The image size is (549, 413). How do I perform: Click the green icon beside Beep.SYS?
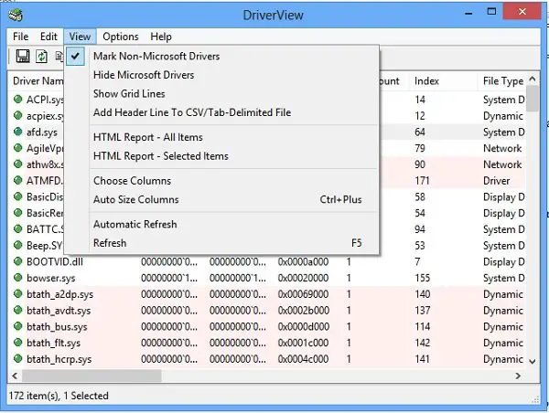18,245
